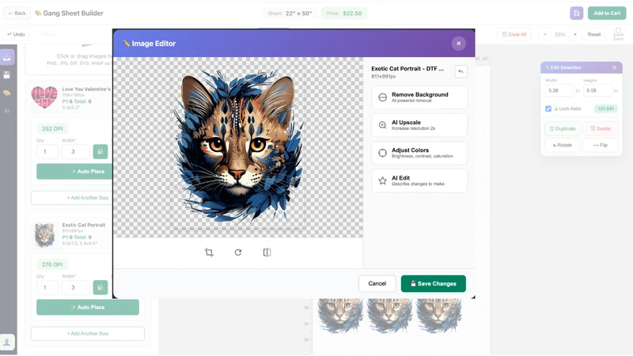Add Another Size for Love You Valentine's
Viewport: 633px width, 356px height.
point(72,198)
